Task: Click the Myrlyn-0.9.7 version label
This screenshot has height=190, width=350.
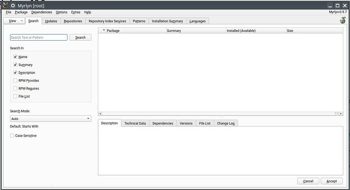Action: click(338, 12)
